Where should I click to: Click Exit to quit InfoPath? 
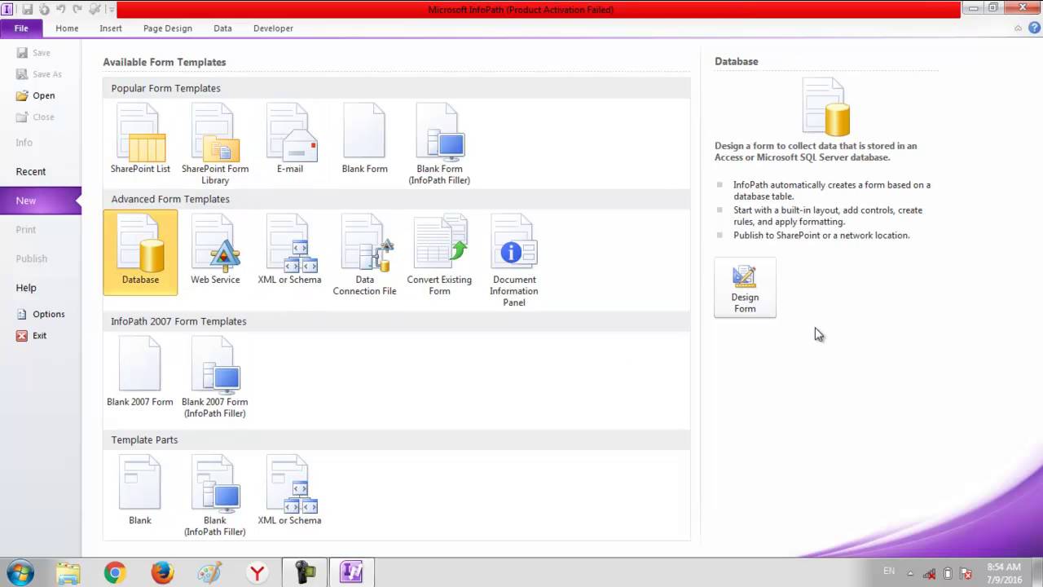pyautogui.click(x=32, y=335)
